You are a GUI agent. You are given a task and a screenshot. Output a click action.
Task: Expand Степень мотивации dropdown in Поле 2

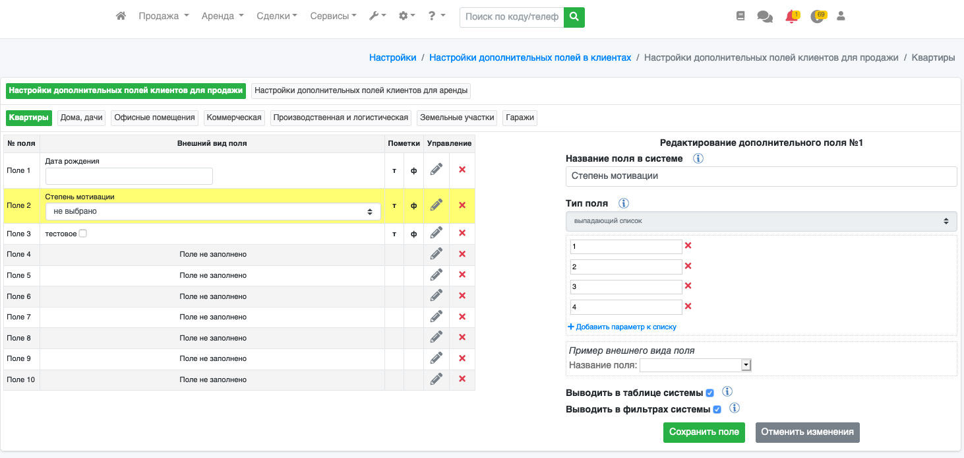coord(212,211)
